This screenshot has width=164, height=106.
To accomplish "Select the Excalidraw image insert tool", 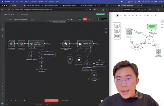I will [148, 16].
